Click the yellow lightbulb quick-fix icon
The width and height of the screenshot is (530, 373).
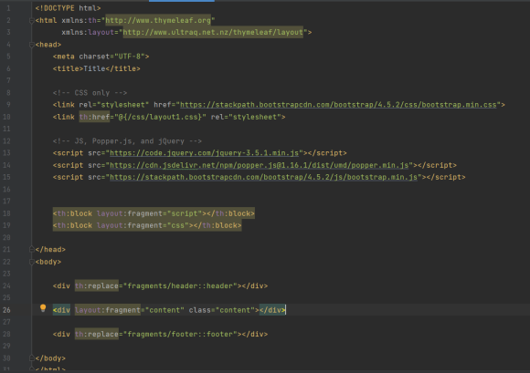(43, 308)
